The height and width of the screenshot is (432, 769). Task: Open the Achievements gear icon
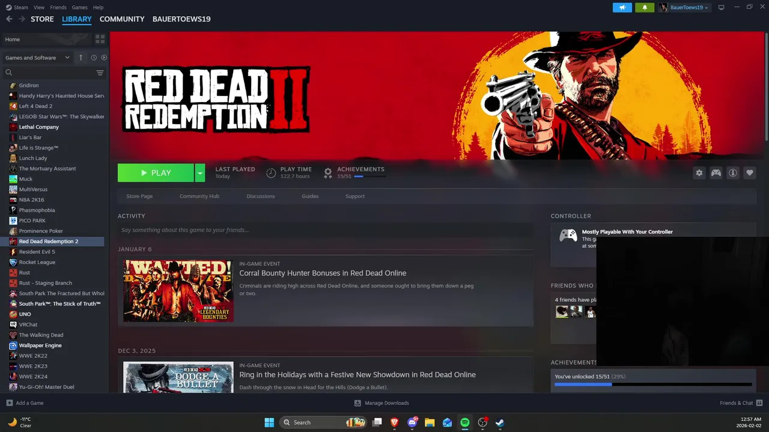(x=328, y=173)
